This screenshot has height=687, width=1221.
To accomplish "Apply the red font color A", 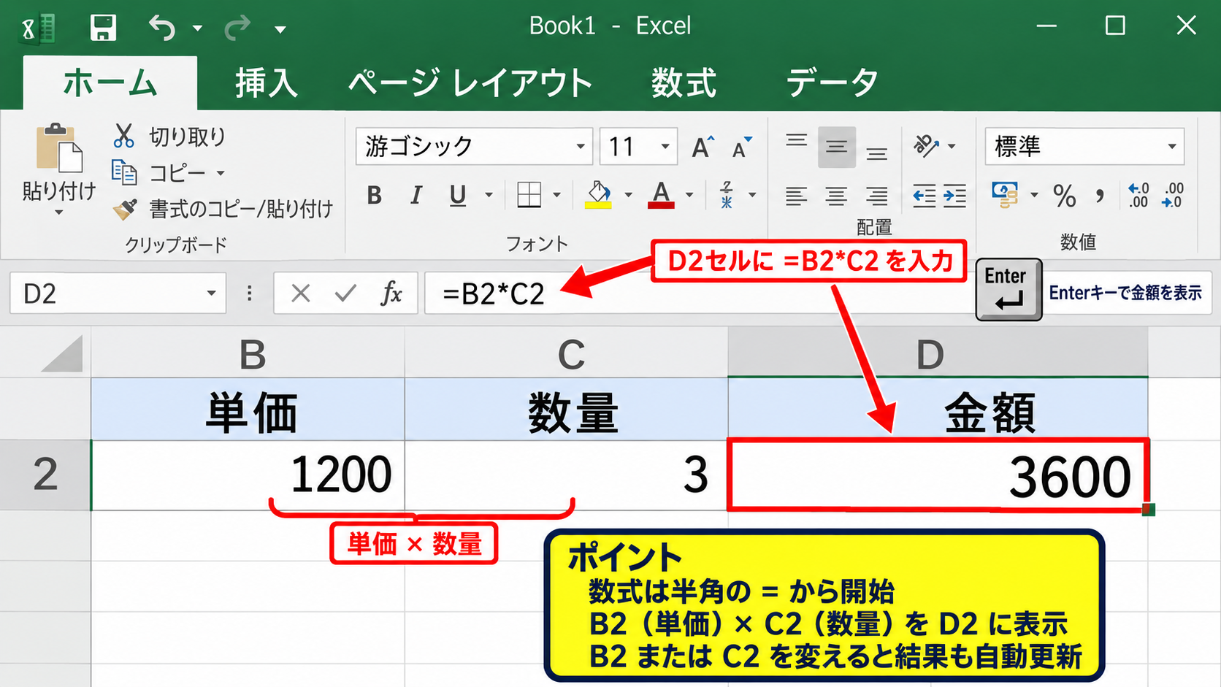I will coord(661,195).
